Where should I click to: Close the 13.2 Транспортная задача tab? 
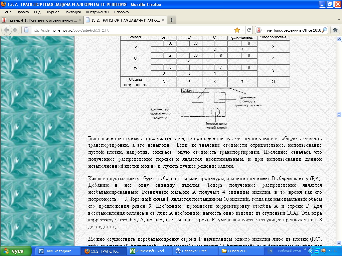point(163,20)
